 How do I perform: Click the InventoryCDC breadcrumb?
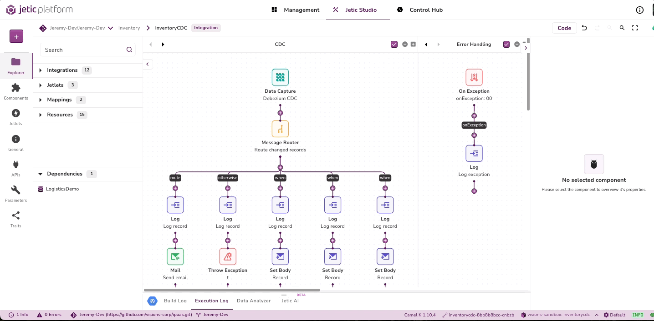pos(171,28)
